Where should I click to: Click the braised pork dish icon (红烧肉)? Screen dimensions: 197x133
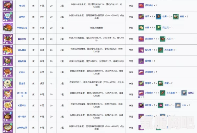coord(8,72)
